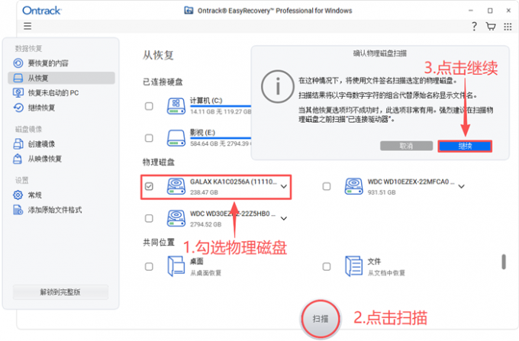Click the 计算机 (C:) capacity bar
This screenshot has width=519, height=341.
221,106
